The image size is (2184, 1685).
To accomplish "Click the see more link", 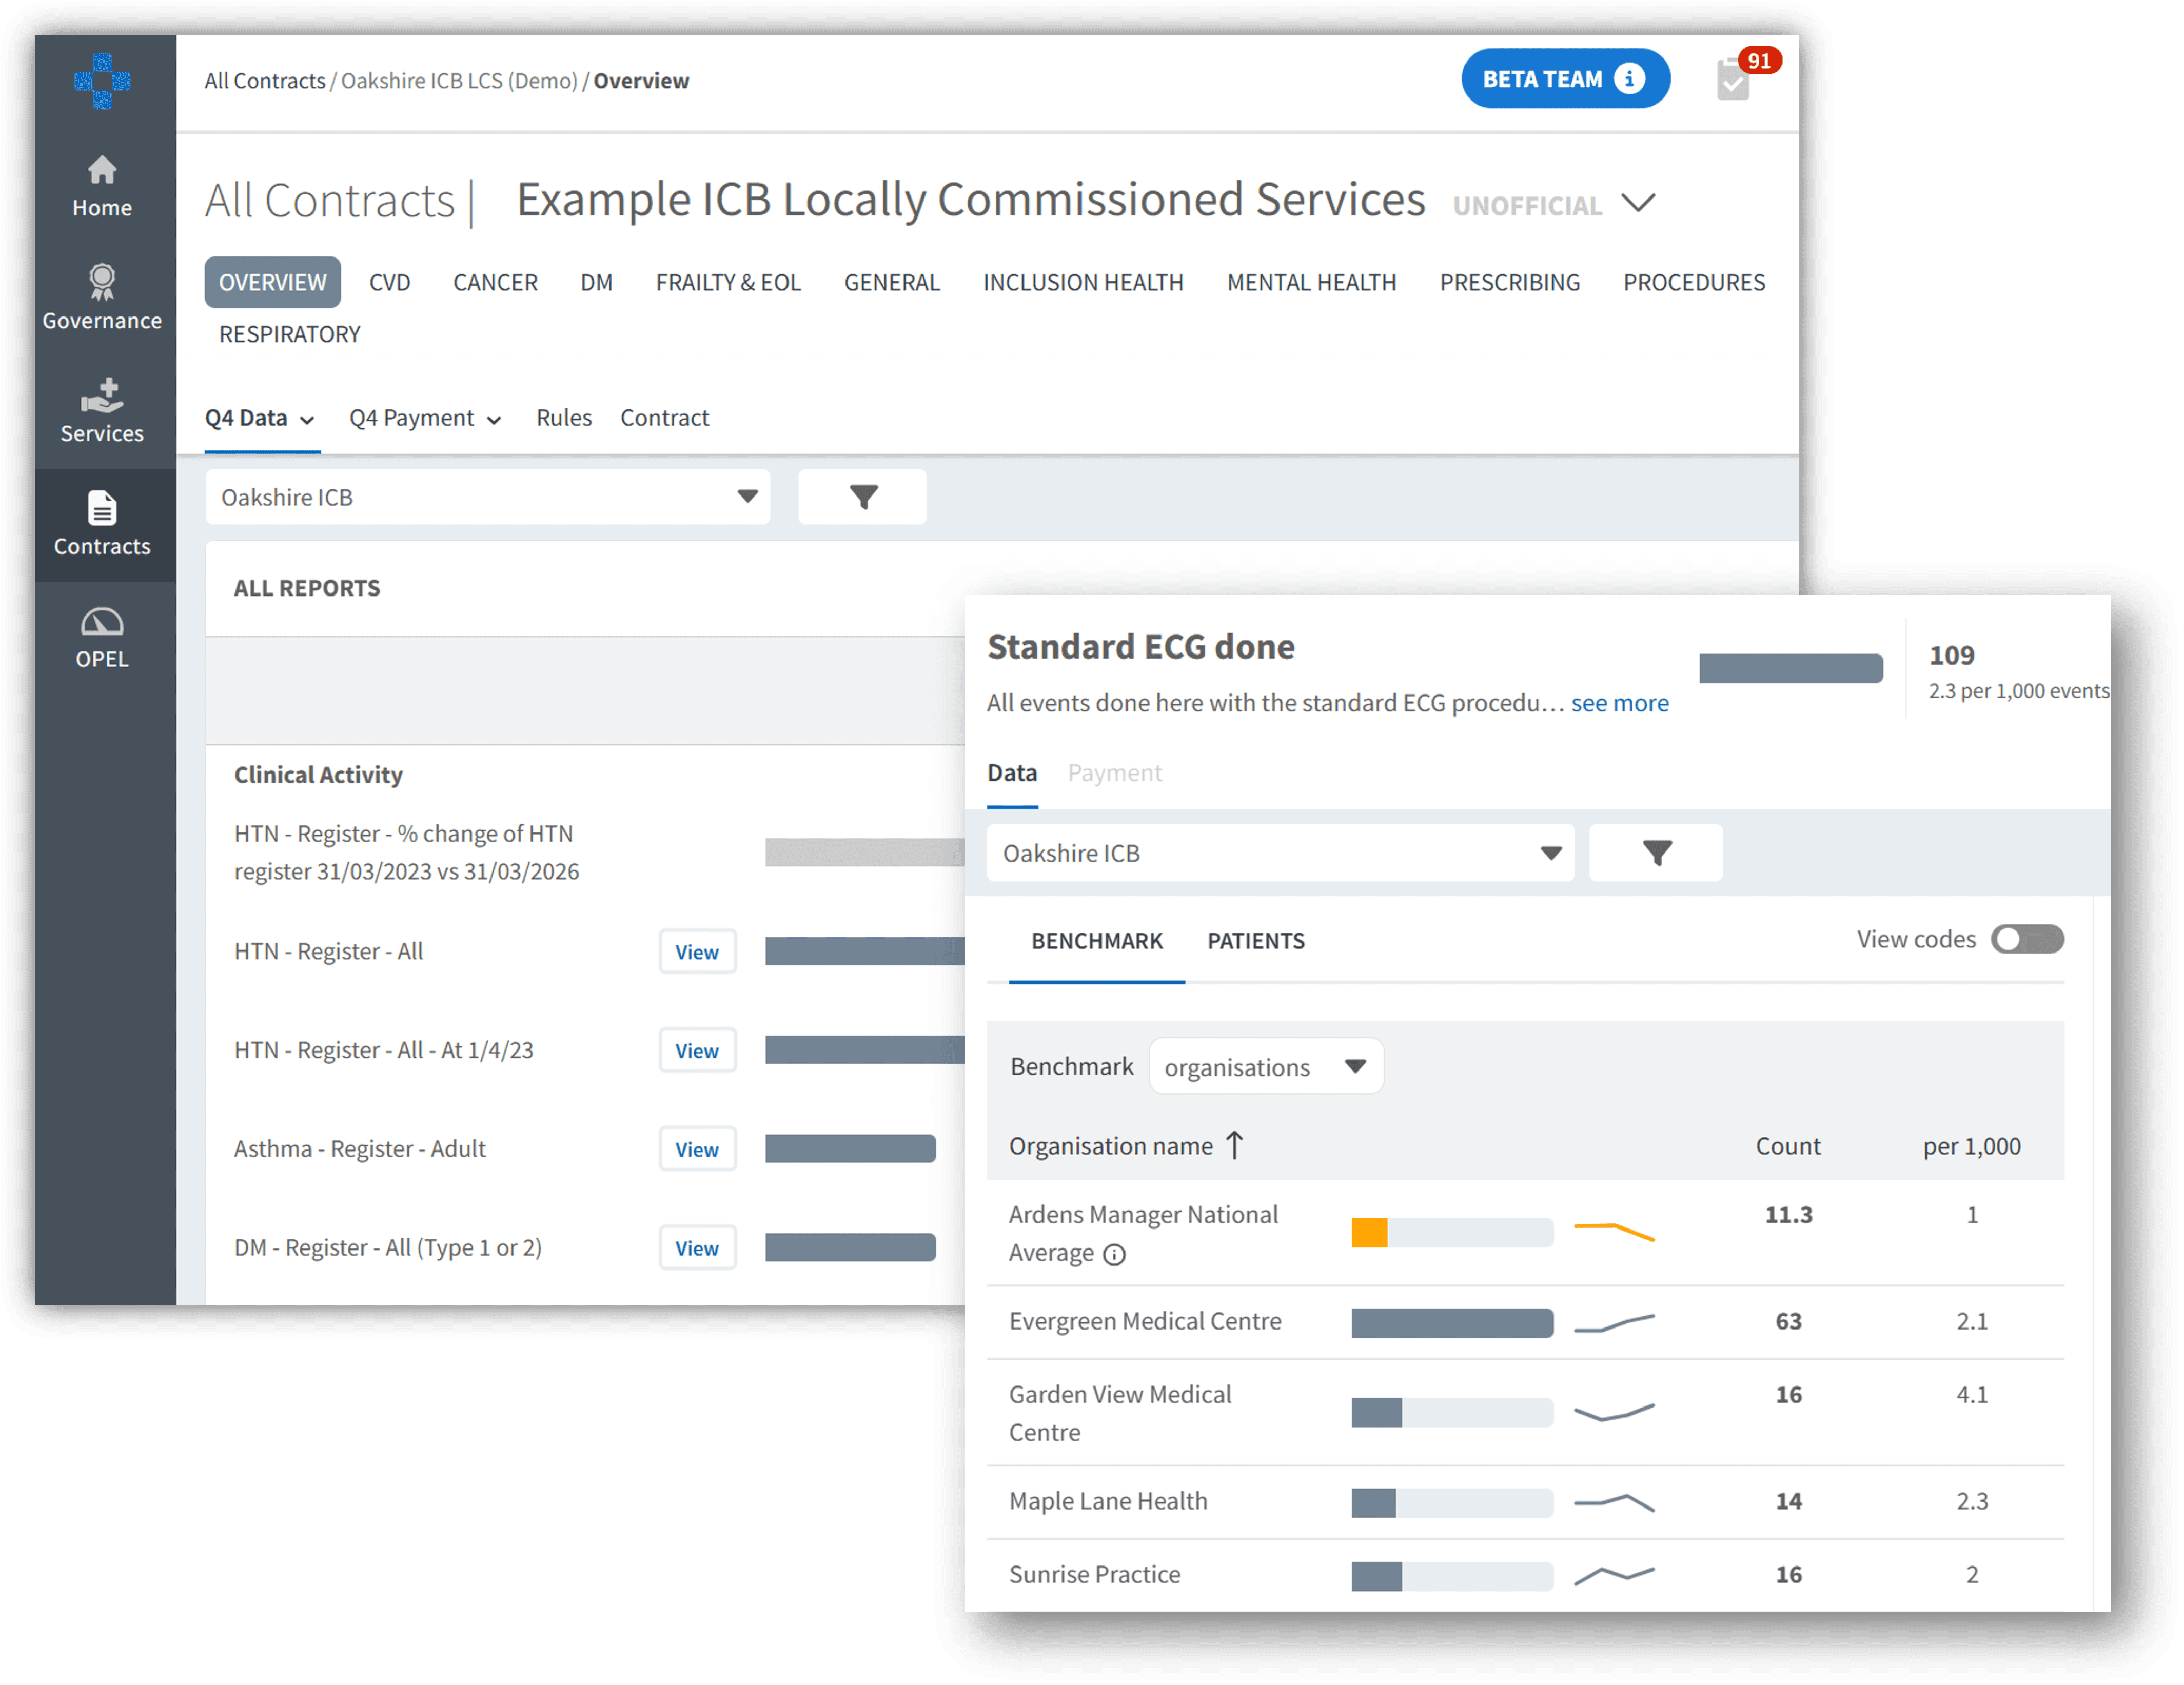I will click(x=1619, y=703).
